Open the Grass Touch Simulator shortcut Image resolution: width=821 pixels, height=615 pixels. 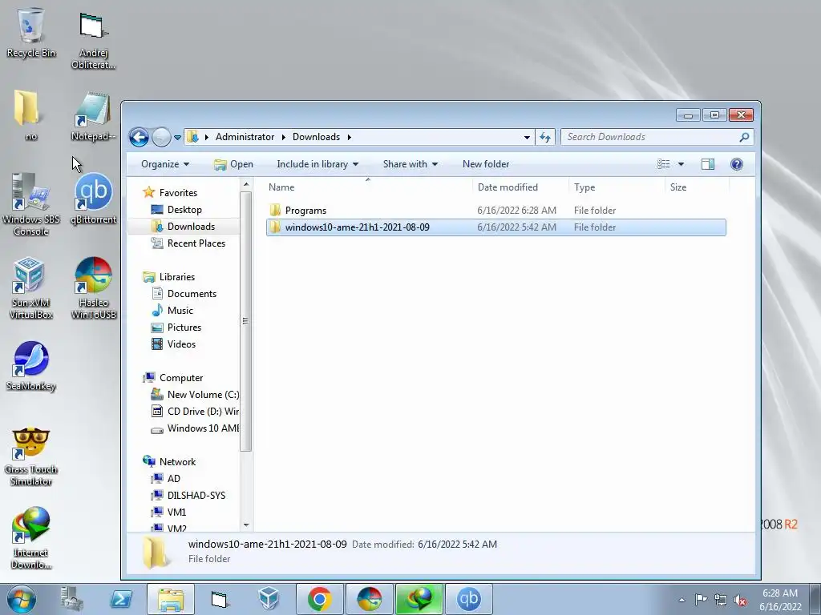[x=31, y=456]
